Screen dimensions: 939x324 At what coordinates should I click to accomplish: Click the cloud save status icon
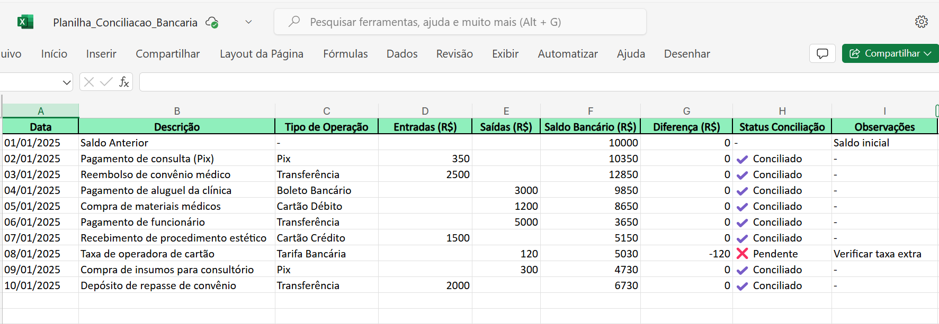[212, 22]
